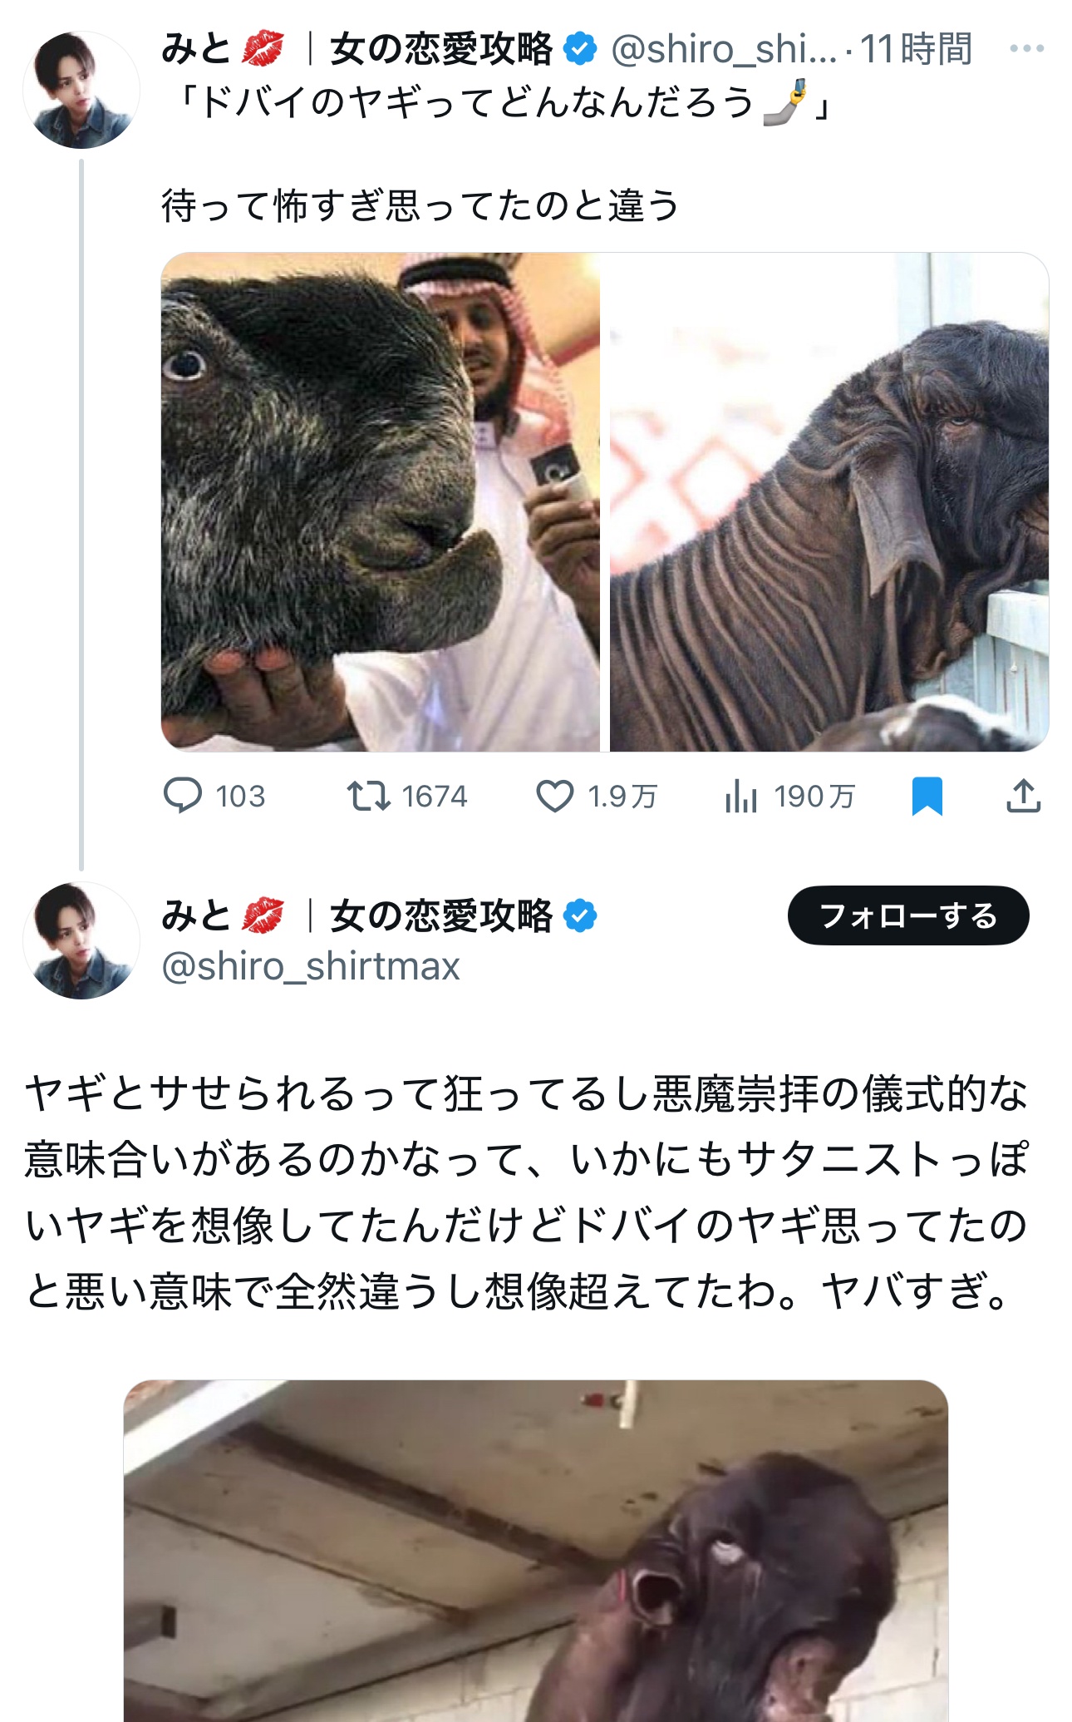Viewport: 1072px width, 1722px height.
Task: Tap the フォローする follow button
Action: 908,915
